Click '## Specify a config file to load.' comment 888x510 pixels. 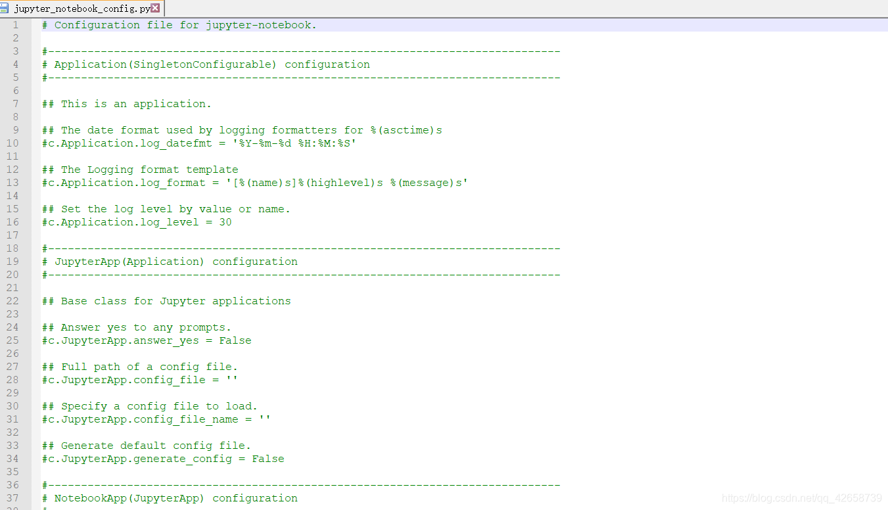tap(150, 406)
